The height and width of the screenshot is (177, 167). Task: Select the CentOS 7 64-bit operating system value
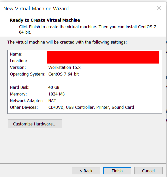point(64,74)
